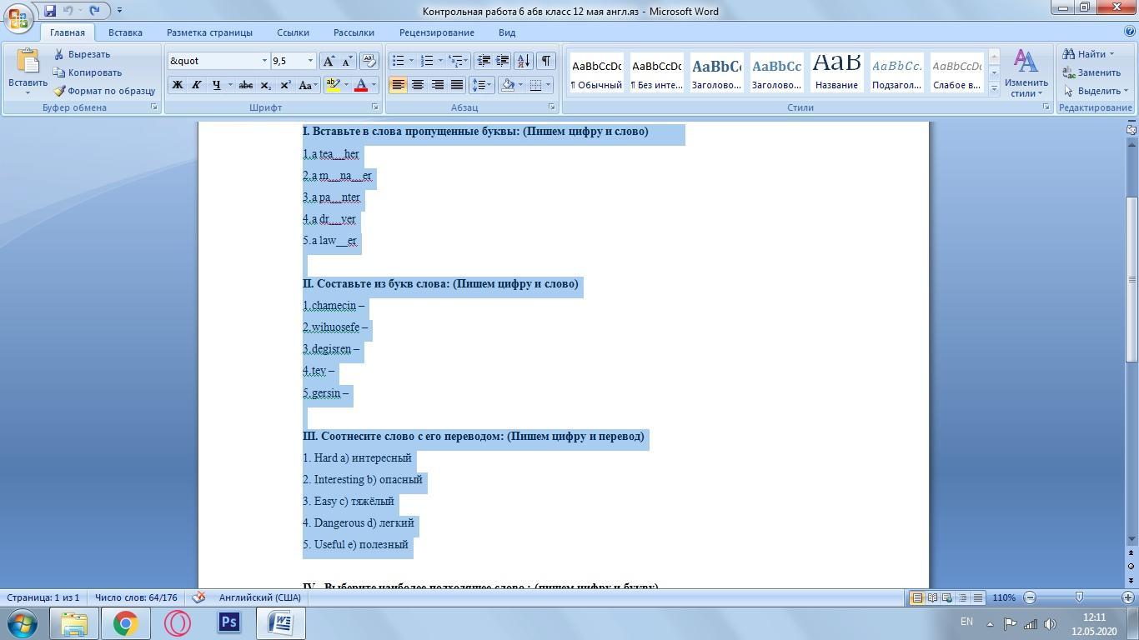The width and height of the screenshot is (1139, 640).
Task: Click the Заменить button
Action: tap(1091, 72)
